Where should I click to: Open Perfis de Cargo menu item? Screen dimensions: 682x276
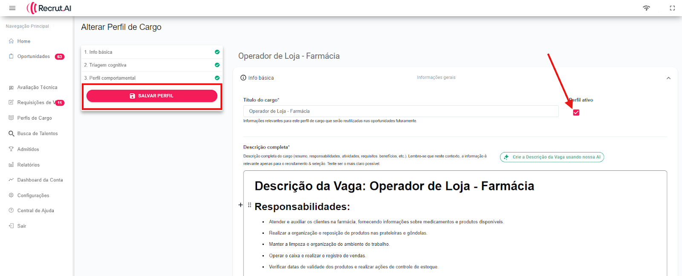click(35, 118)
